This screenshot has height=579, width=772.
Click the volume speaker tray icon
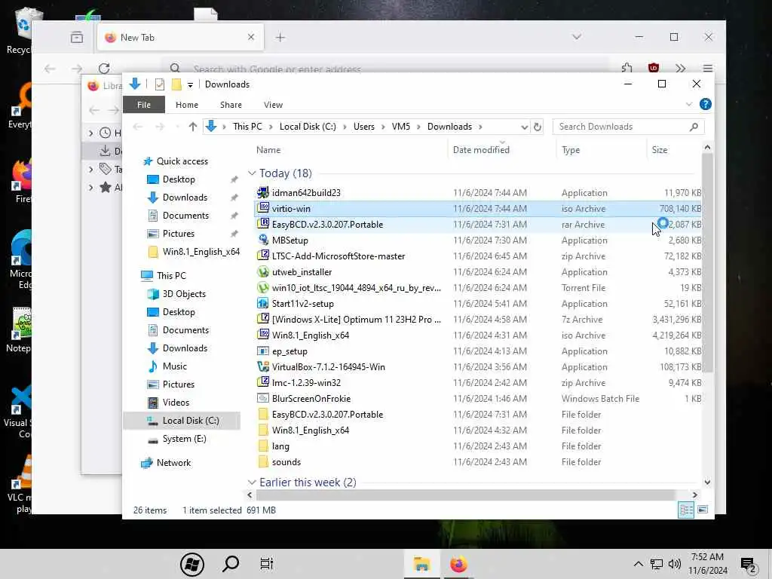tap(675, 564)
